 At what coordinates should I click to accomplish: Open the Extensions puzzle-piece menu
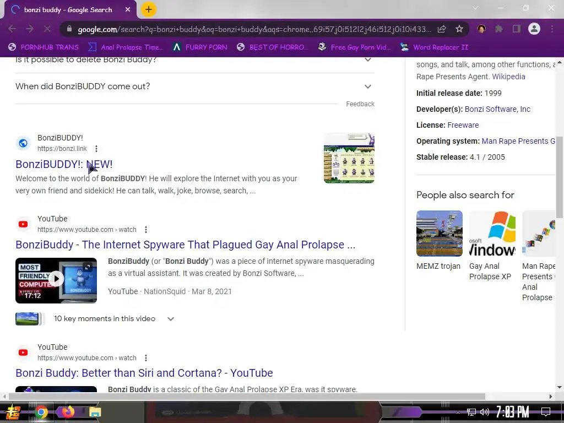[499, 29]
